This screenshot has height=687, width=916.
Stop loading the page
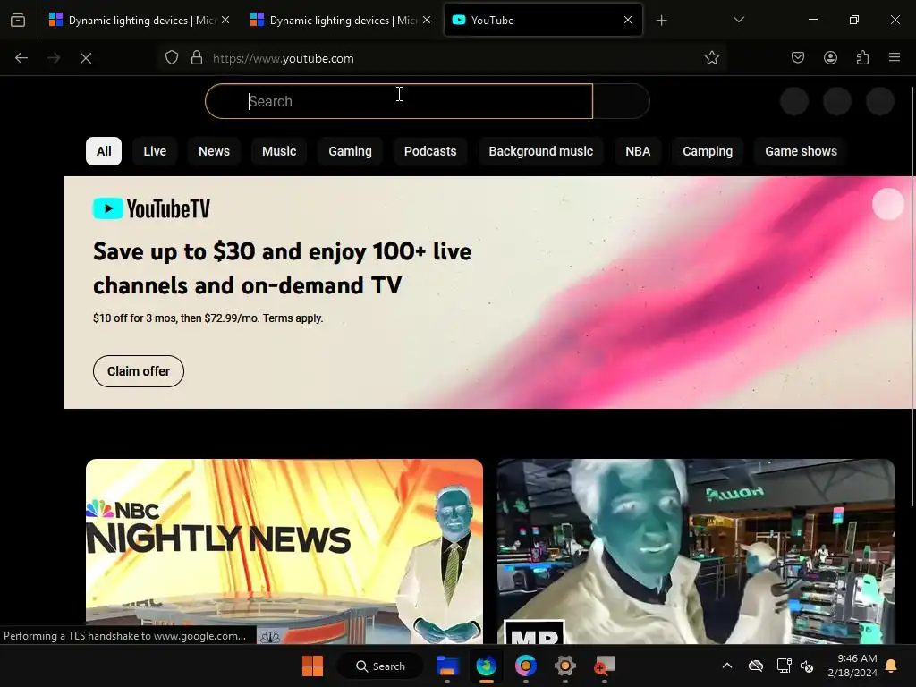86,58
